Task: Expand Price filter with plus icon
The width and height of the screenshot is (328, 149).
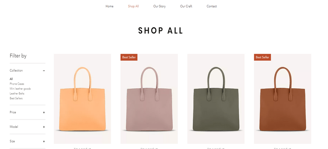Action: pos(44,112)
